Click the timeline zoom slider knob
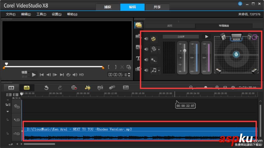The height and width of the screenshot is (148, 264). click(206, 87)
